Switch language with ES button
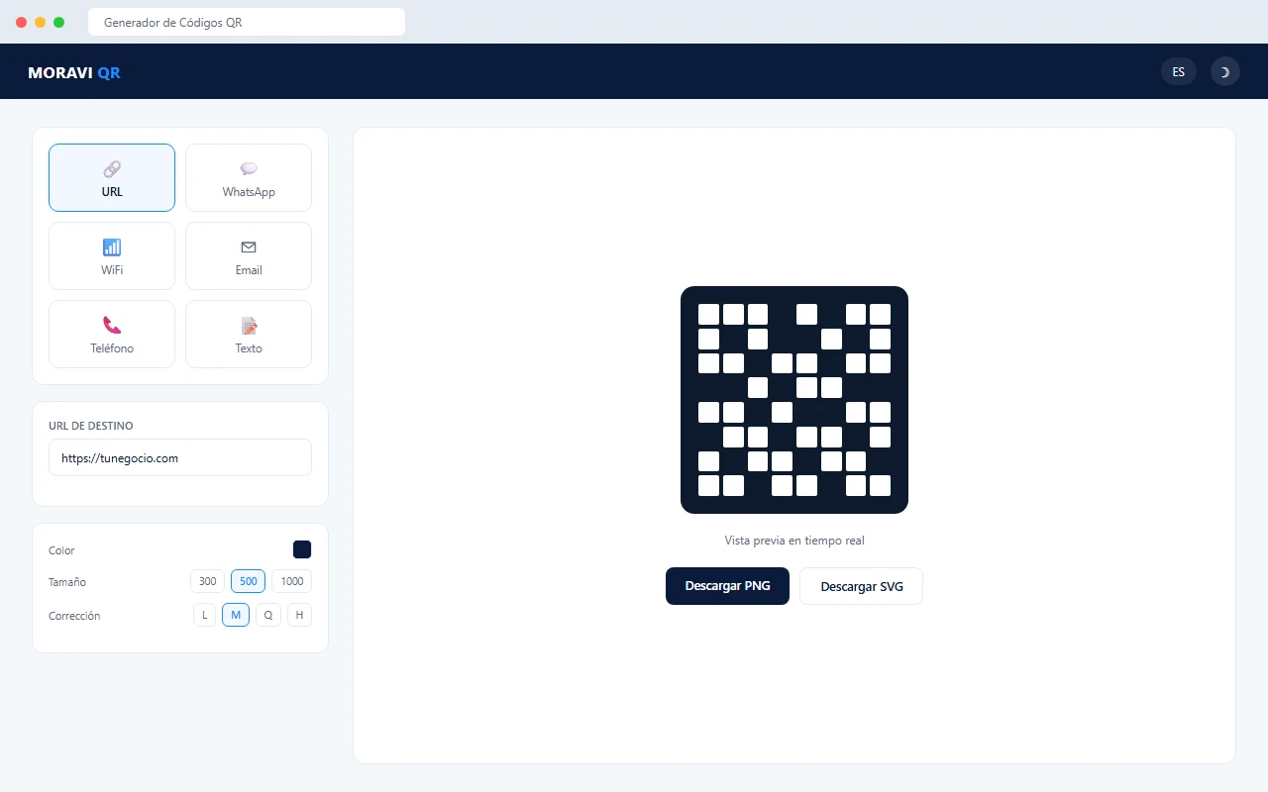 1179,71
